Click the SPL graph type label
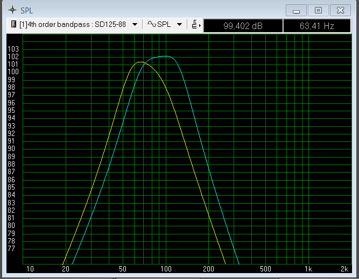 tap(164, 25)
